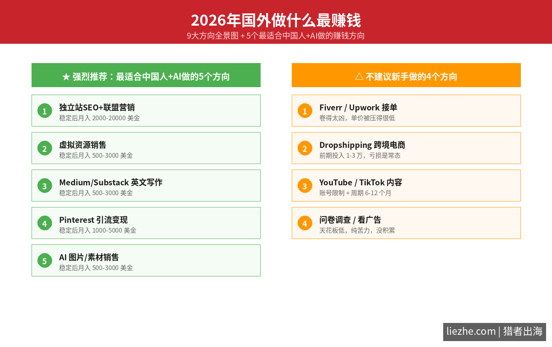The image size is (552, 347).
Task: Click the income text 2000-20000 美金
Action: coord(116,118)
